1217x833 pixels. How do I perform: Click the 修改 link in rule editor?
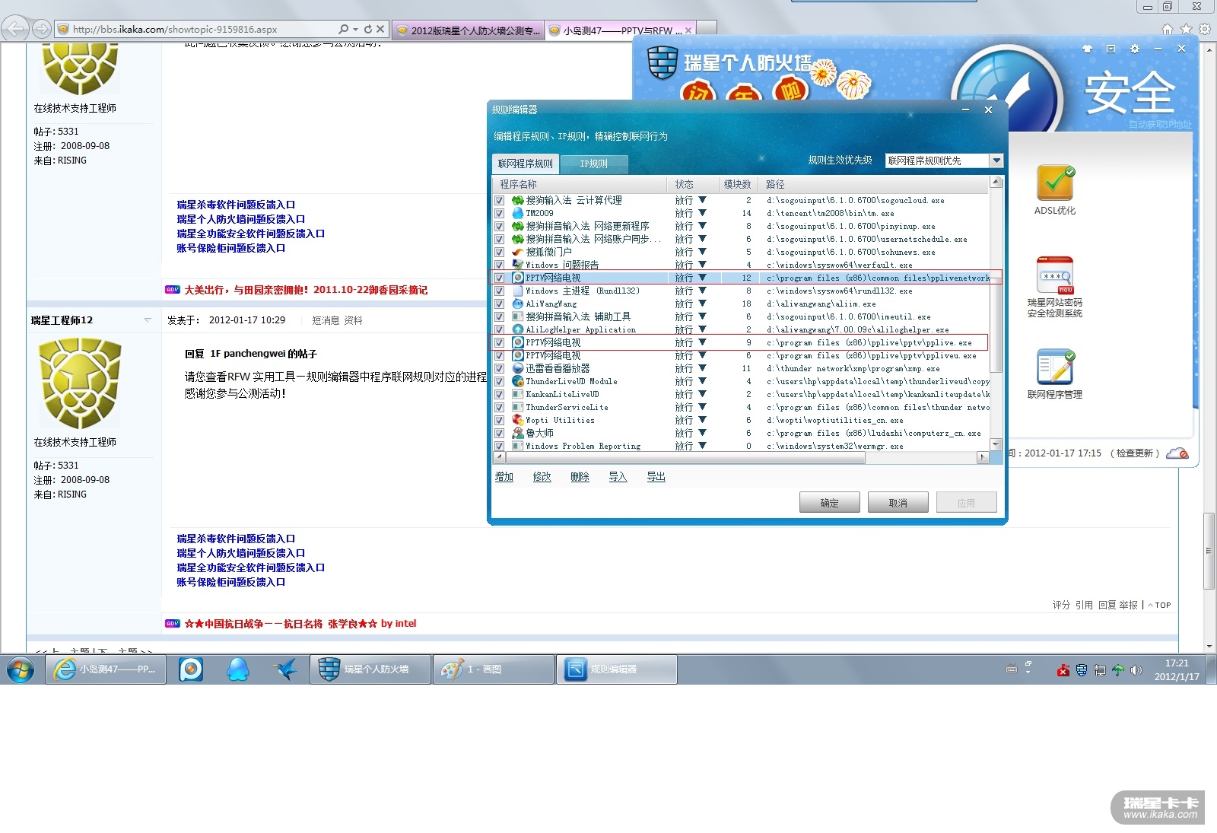542,477
